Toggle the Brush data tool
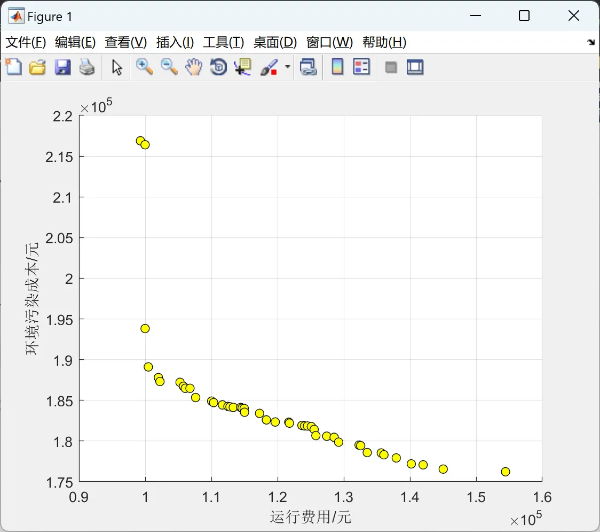The image size is (600, 532). [269, 67]
